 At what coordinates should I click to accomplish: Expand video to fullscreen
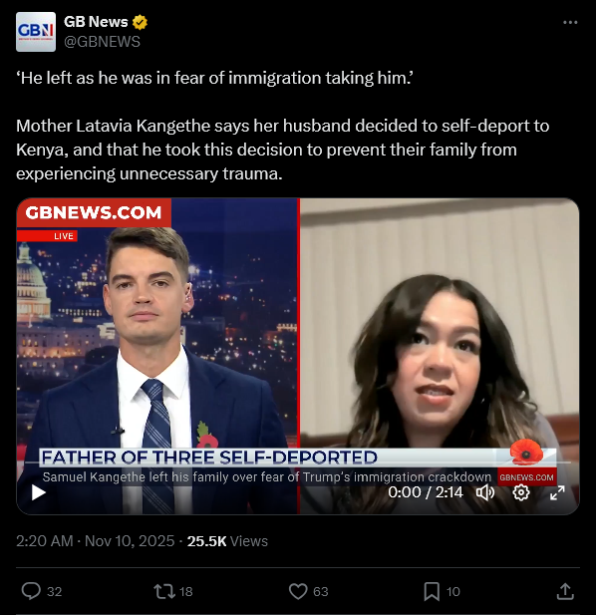click(x=557, y=492)
